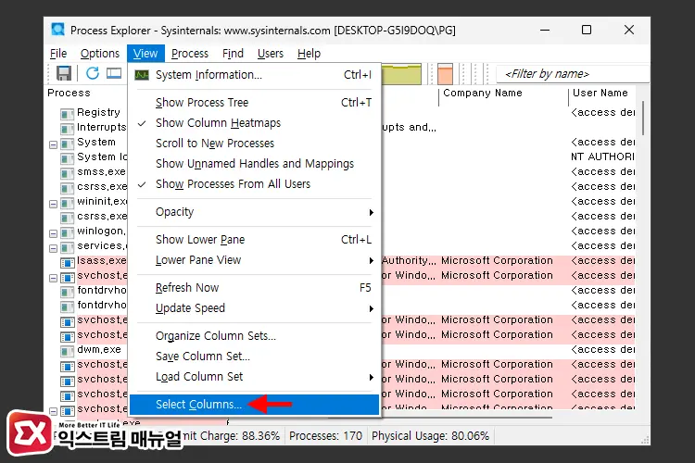Open the Process menu
This screenshot has height=463, width=695.
click(190, 54)
